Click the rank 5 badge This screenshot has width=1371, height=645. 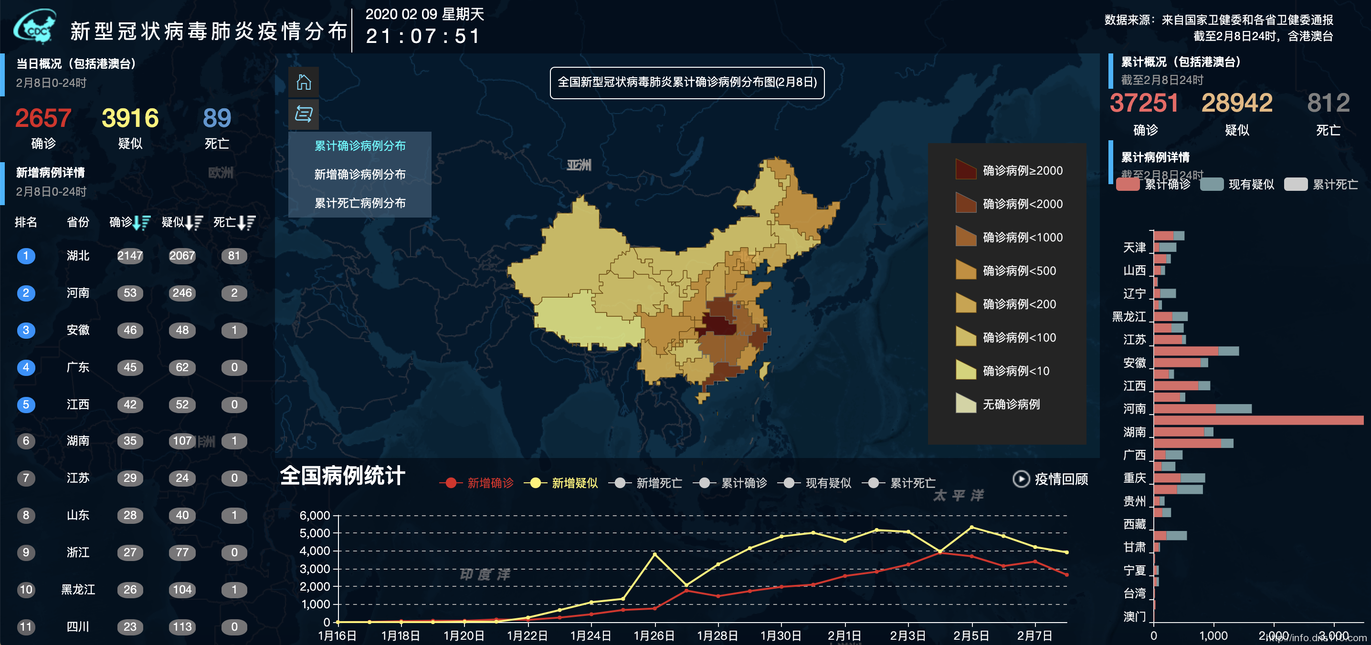(x=26, y=405)
